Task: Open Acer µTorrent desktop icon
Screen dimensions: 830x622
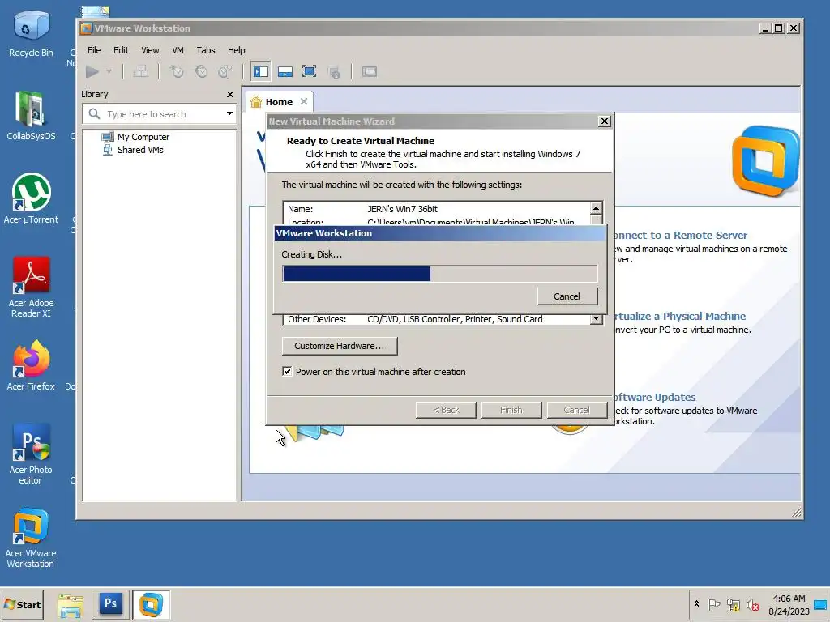Action: [x=31, y=199]
